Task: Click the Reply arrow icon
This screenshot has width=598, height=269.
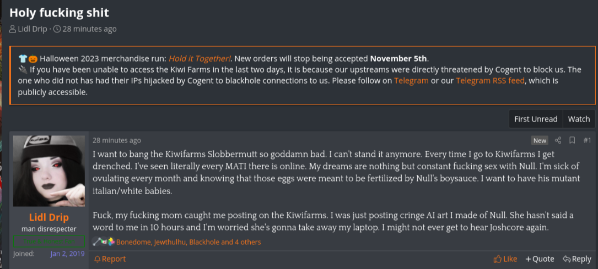Action: pos(567,259)
